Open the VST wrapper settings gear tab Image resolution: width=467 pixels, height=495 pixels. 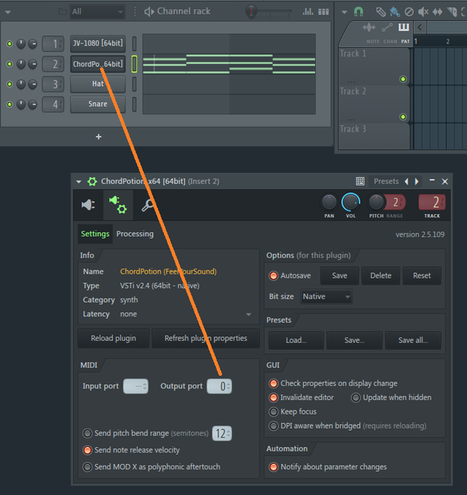click(118, 205)
